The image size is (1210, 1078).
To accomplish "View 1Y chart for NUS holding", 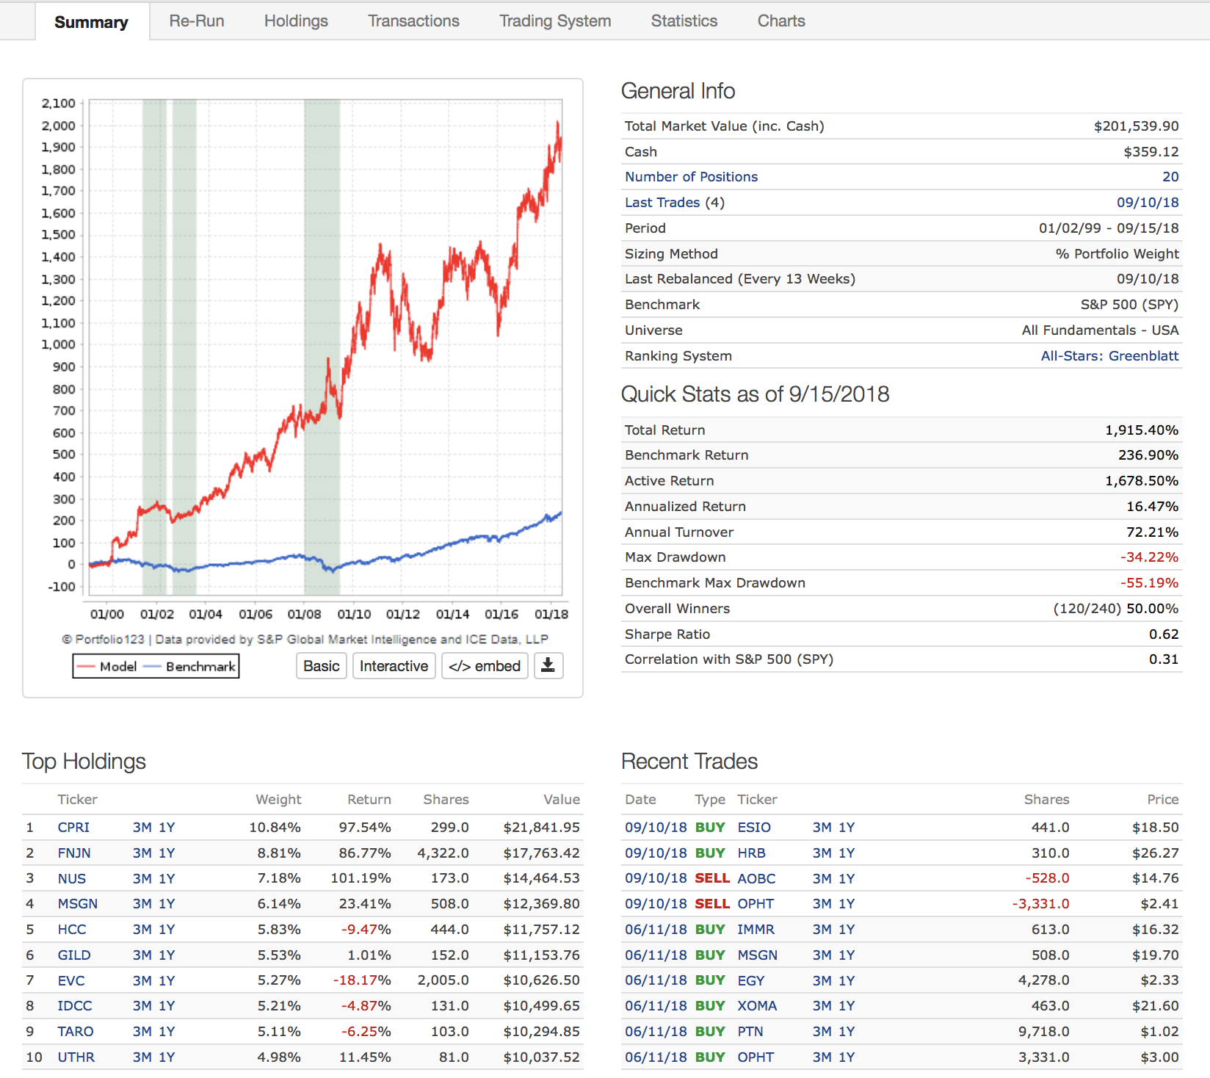I will (x=167, y=879).
